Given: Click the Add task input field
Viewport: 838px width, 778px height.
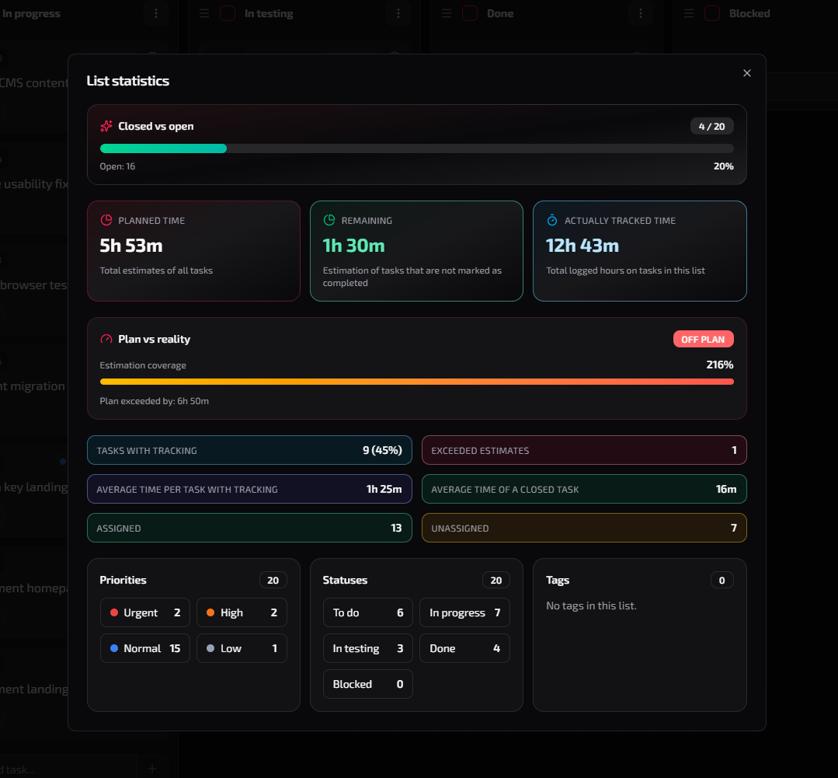Looking at the screenshot, I should click(x=66, y=767).
